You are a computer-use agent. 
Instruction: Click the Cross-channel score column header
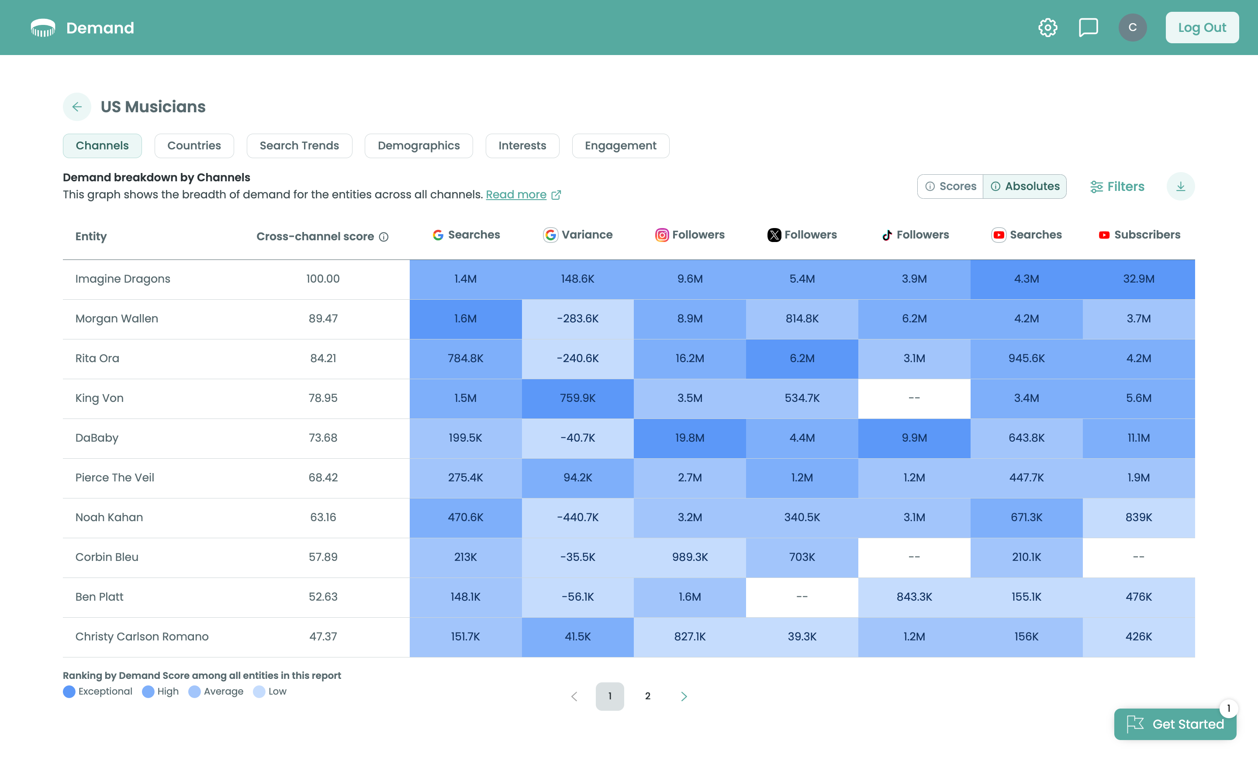coord(315,236)
